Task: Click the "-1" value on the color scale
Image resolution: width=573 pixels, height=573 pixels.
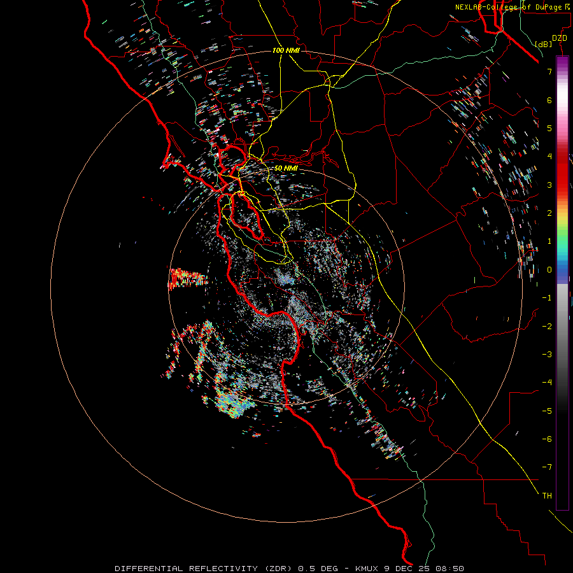Action: tap(547, 298)
